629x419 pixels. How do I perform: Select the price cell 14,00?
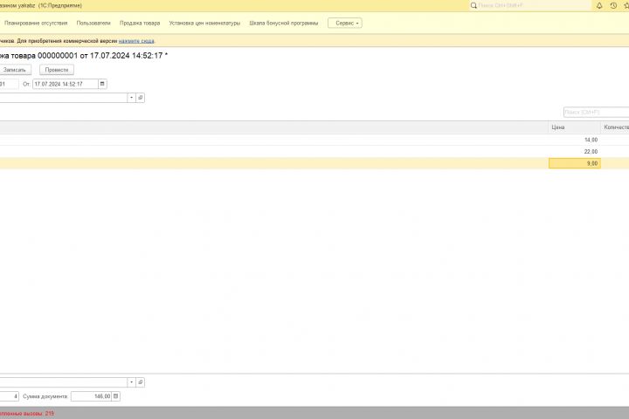tap(574, 140)
